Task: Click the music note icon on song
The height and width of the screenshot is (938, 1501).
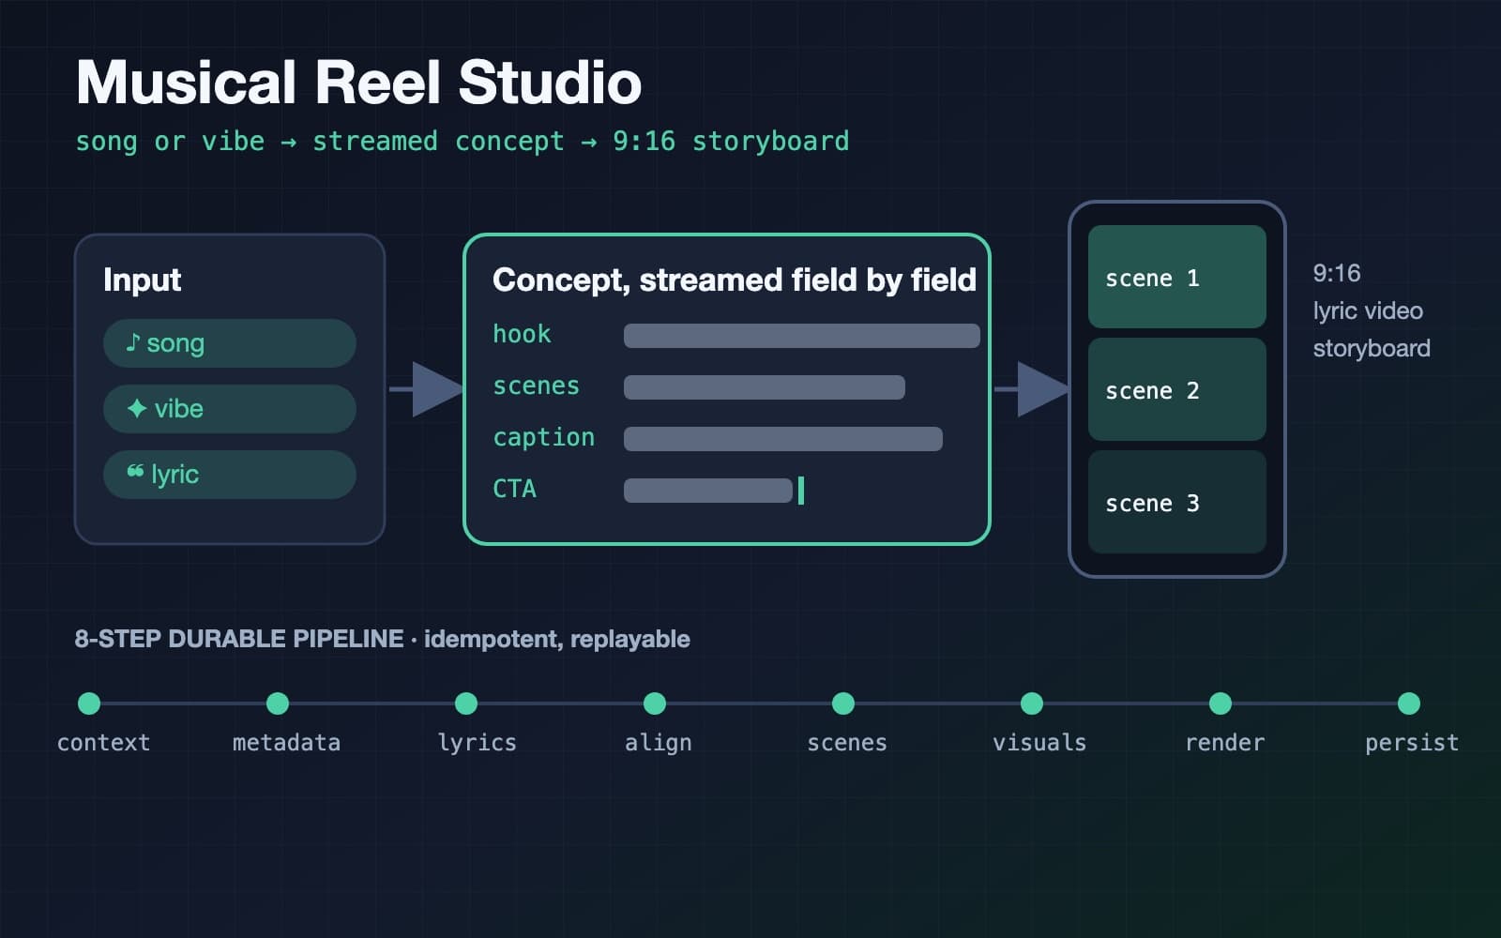Action: [x=133, y=342]
